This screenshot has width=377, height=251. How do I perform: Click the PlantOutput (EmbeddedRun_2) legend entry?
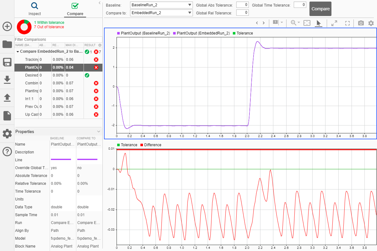201,33
